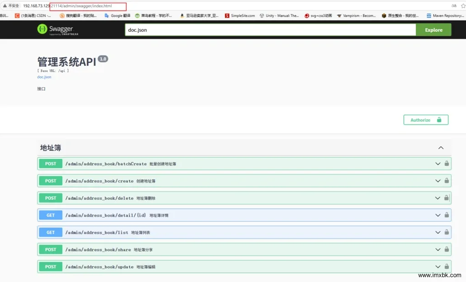This screenshot has width=466, height=282.
Task: Click the POST badge on /admin/address_book/update
Action: (50, 267)
